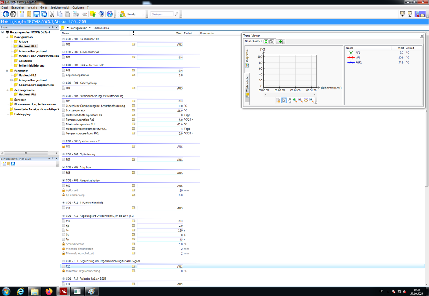This screenshot has width=429, height=296.
Task: Open the Gerät menu
Action: click(x=44, y=7)
